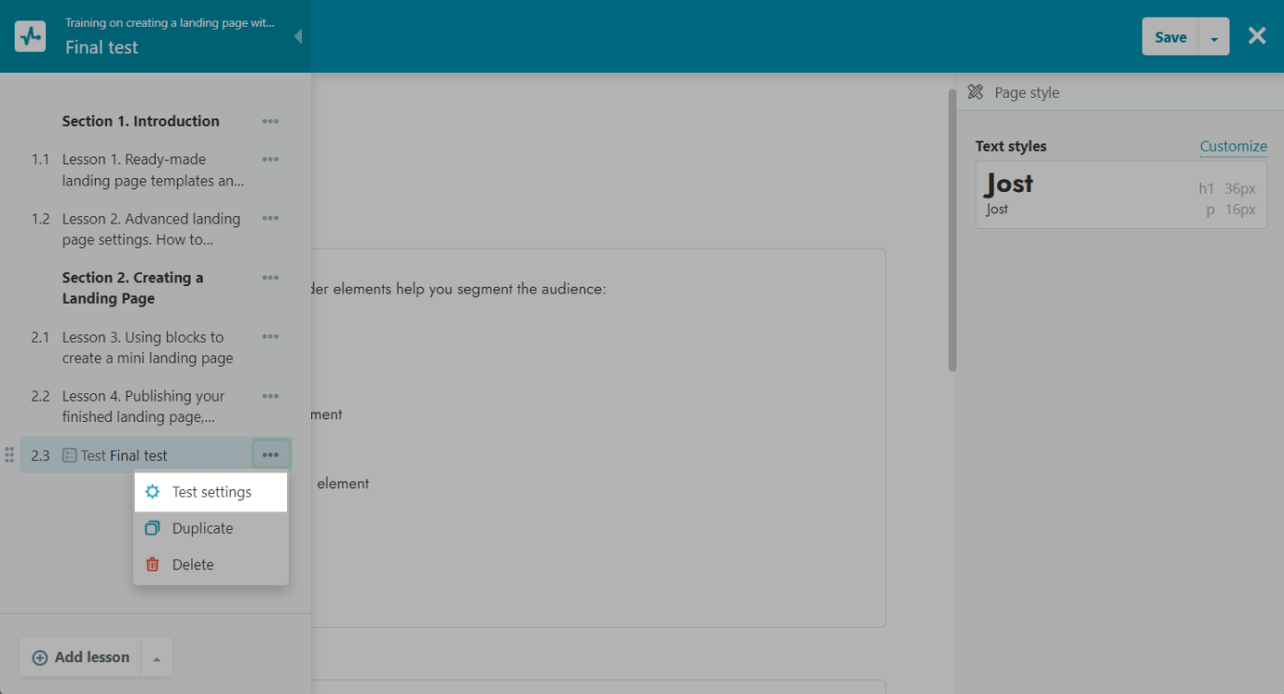Open the Section 1. Introduction options menu
This screenshot has height=694, width=1284.
point(270,121)
